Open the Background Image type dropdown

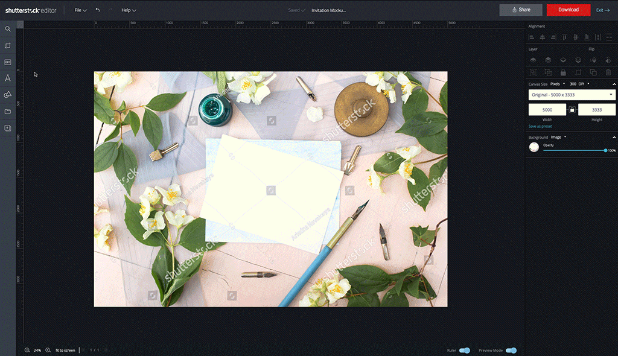pyautogui.click(x=558, y=137)
